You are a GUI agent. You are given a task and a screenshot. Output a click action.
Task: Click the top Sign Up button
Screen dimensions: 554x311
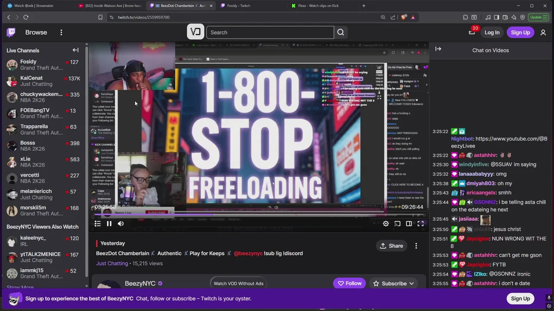coord(520,32)
